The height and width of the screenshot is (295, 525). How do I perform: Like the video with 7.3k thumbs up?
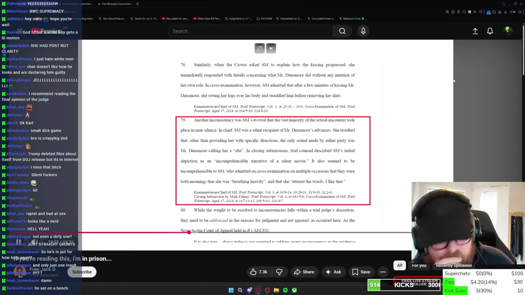tap(258, 272)
